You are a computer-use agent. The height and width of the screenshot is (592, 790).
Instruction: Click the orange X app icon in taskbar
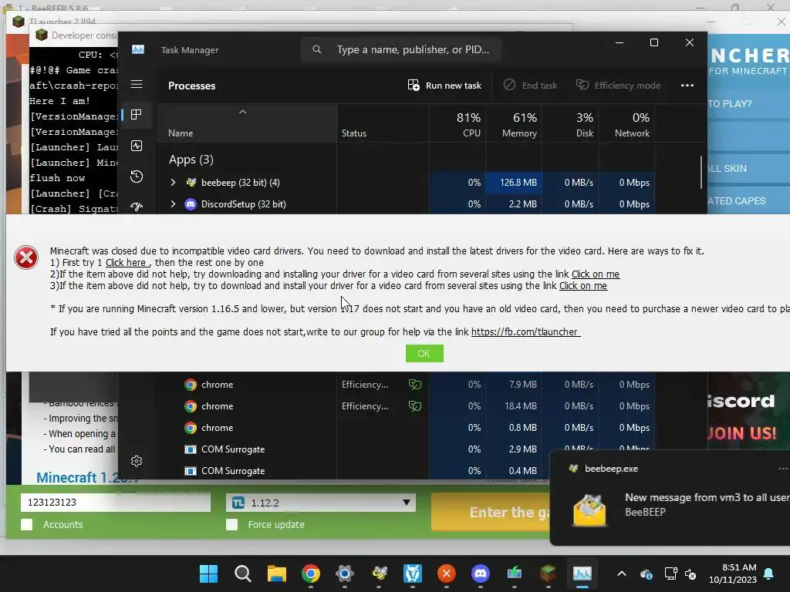(447, 573)
